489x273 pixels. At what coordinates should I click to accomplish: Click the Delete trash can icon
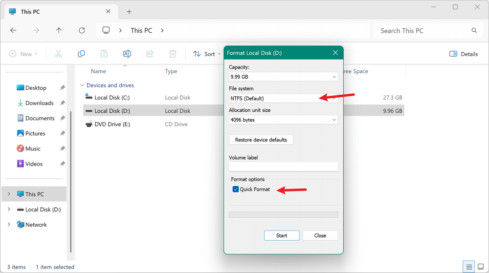pos(173,54)
